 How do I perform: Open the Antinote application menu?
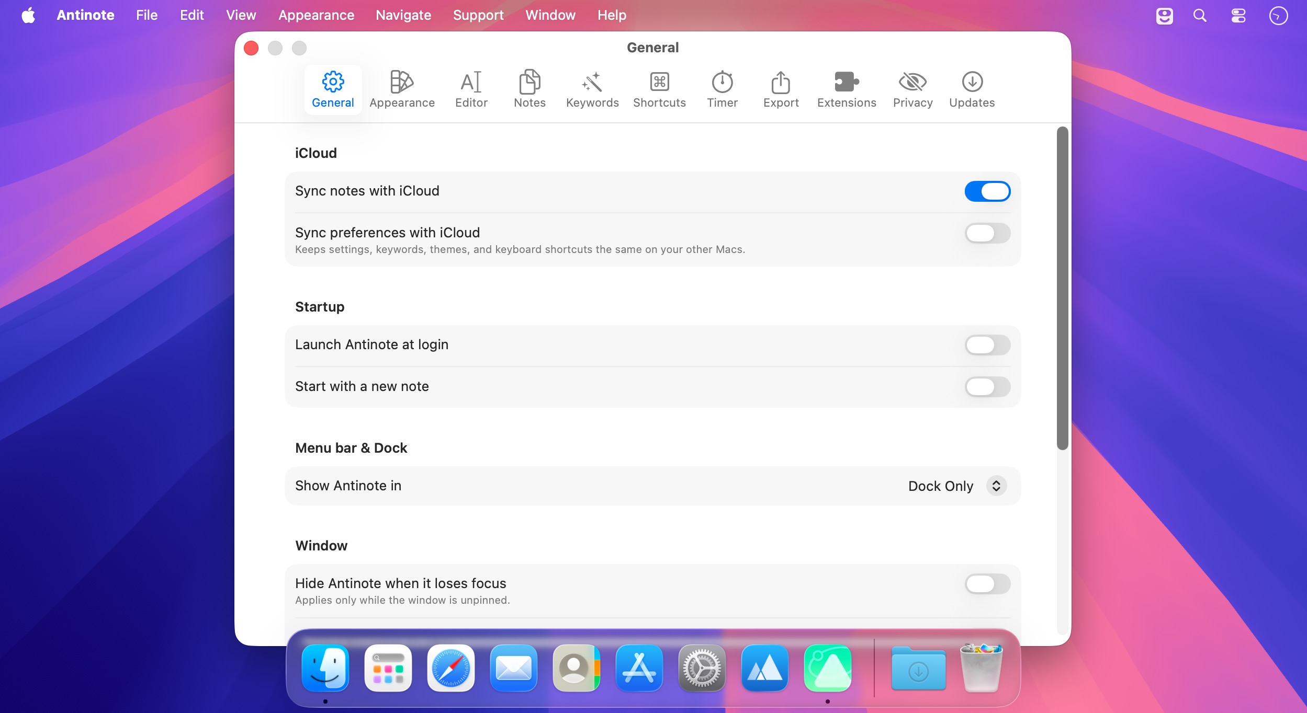[x=85, y=15]
